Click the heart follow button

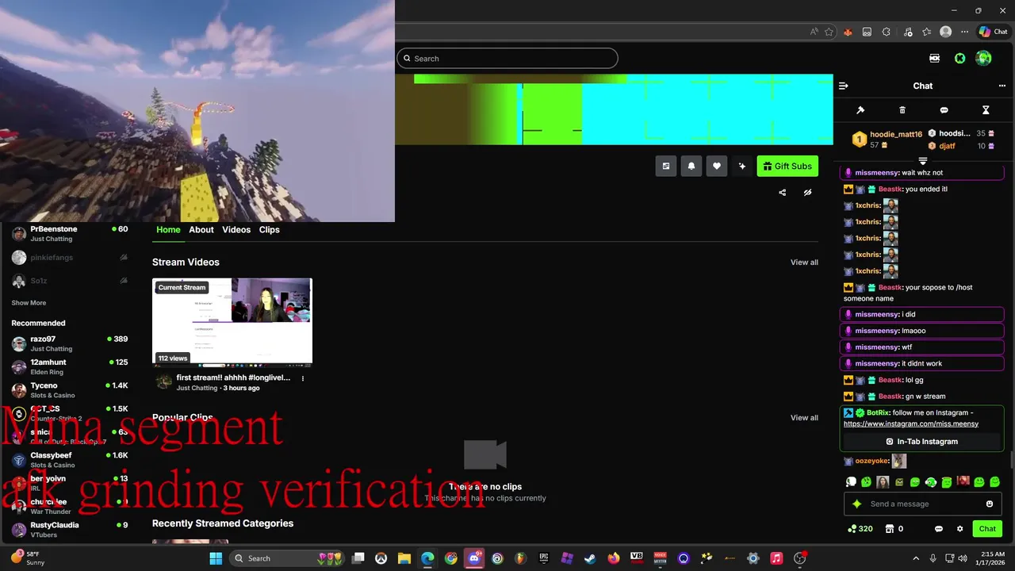[x=717, y=166]
